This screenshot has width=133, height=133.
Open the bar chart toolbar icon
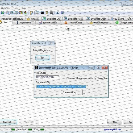(x=16, y=13)
